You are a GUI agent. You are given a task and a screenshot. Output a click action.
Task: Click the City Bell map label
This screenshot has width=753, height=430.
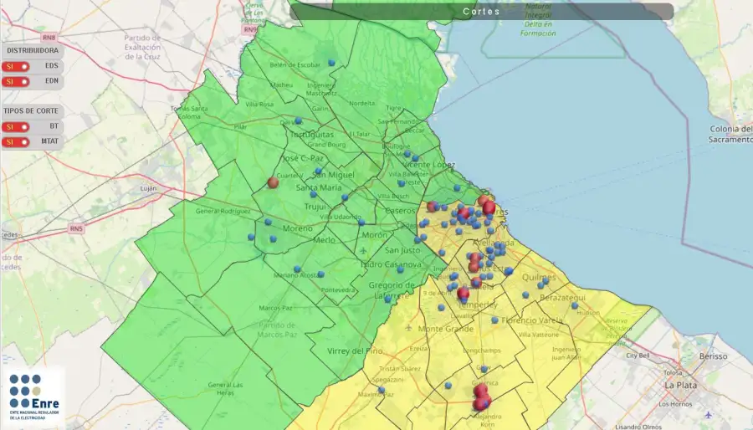638,356
